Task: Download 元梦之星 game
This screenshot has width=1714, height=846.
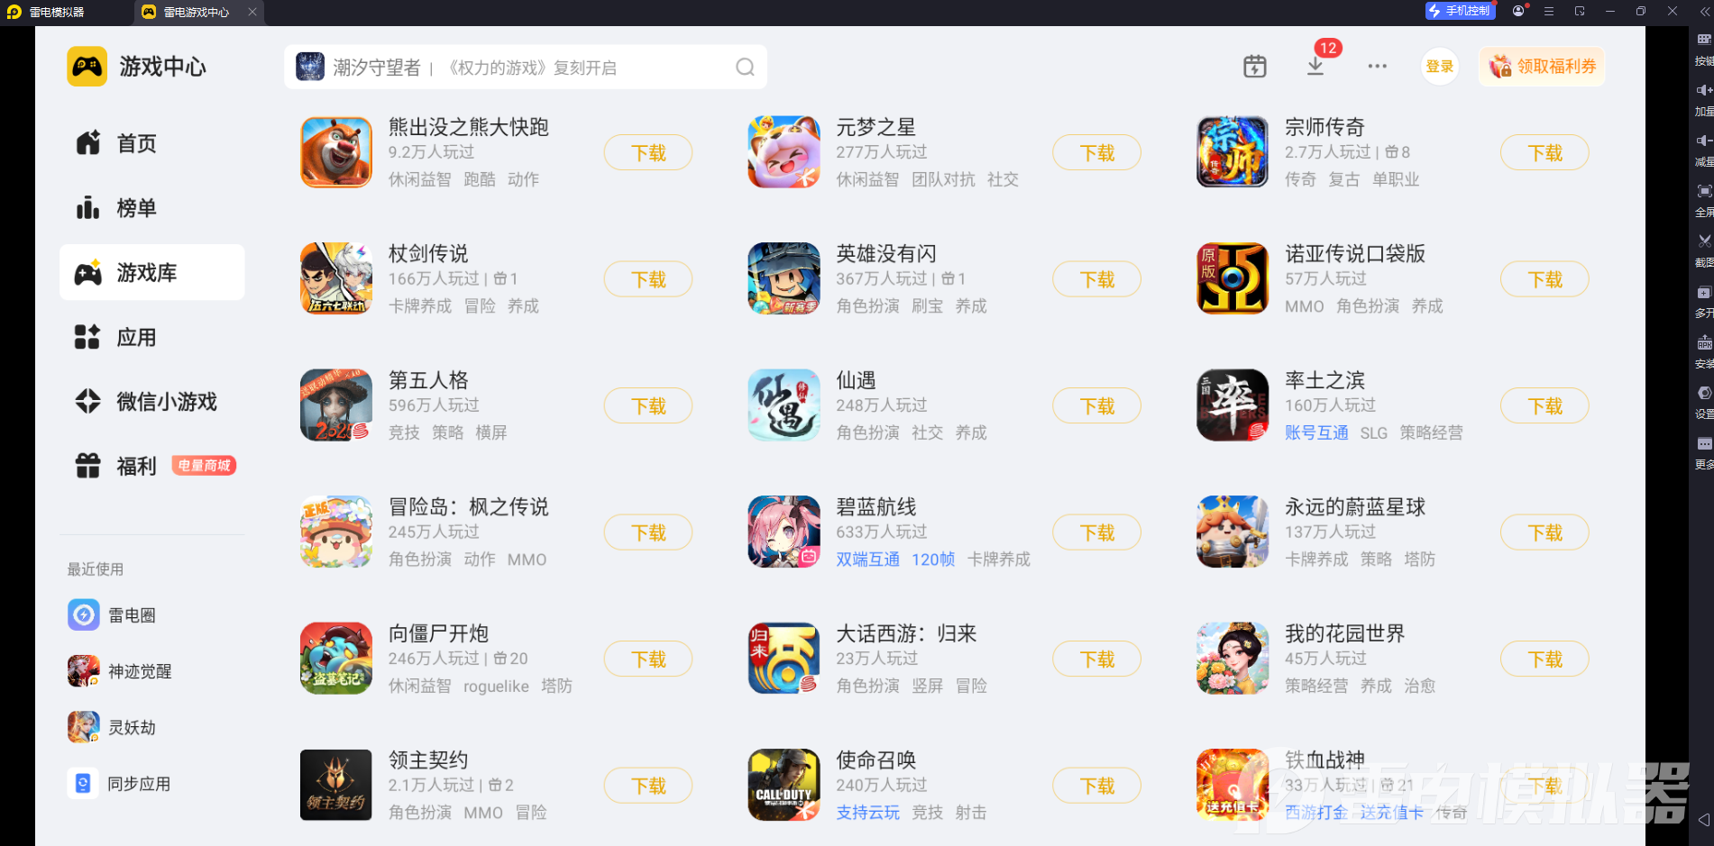Action: [x=1096, y=153]
